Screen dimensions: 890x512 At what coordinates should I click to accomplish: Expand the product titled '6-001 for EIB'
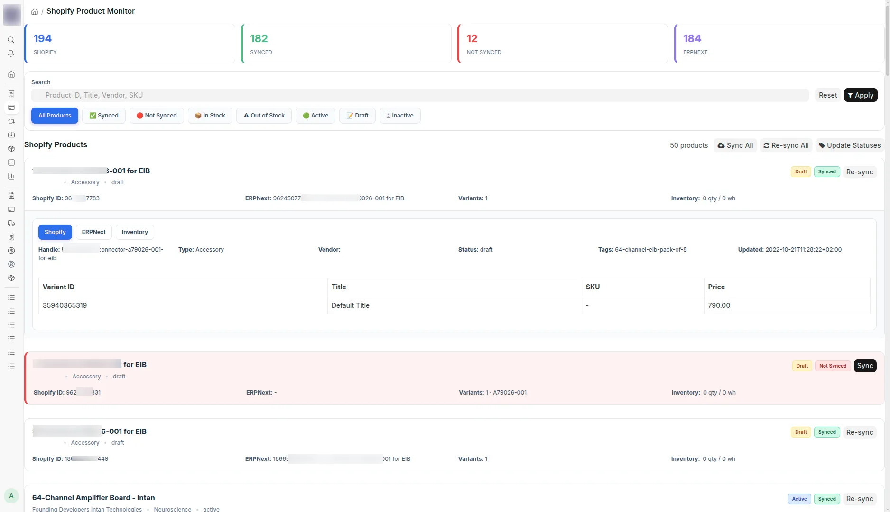point(454,444)
